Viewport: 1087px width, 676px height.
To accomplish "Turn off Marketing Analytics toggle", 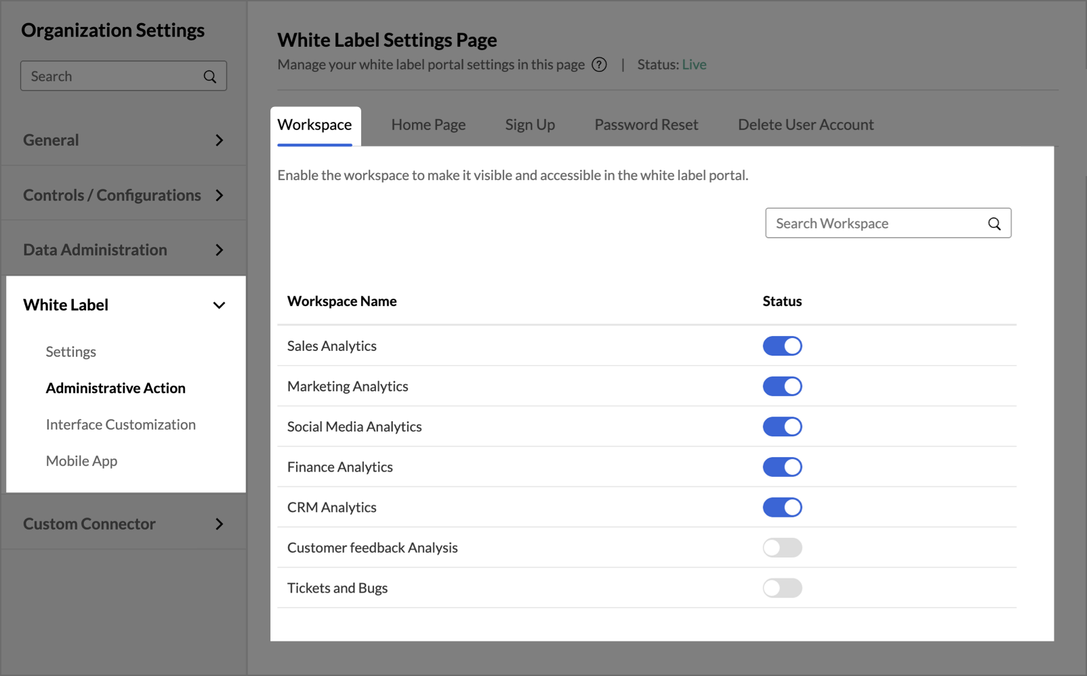I will pos(782,387).
